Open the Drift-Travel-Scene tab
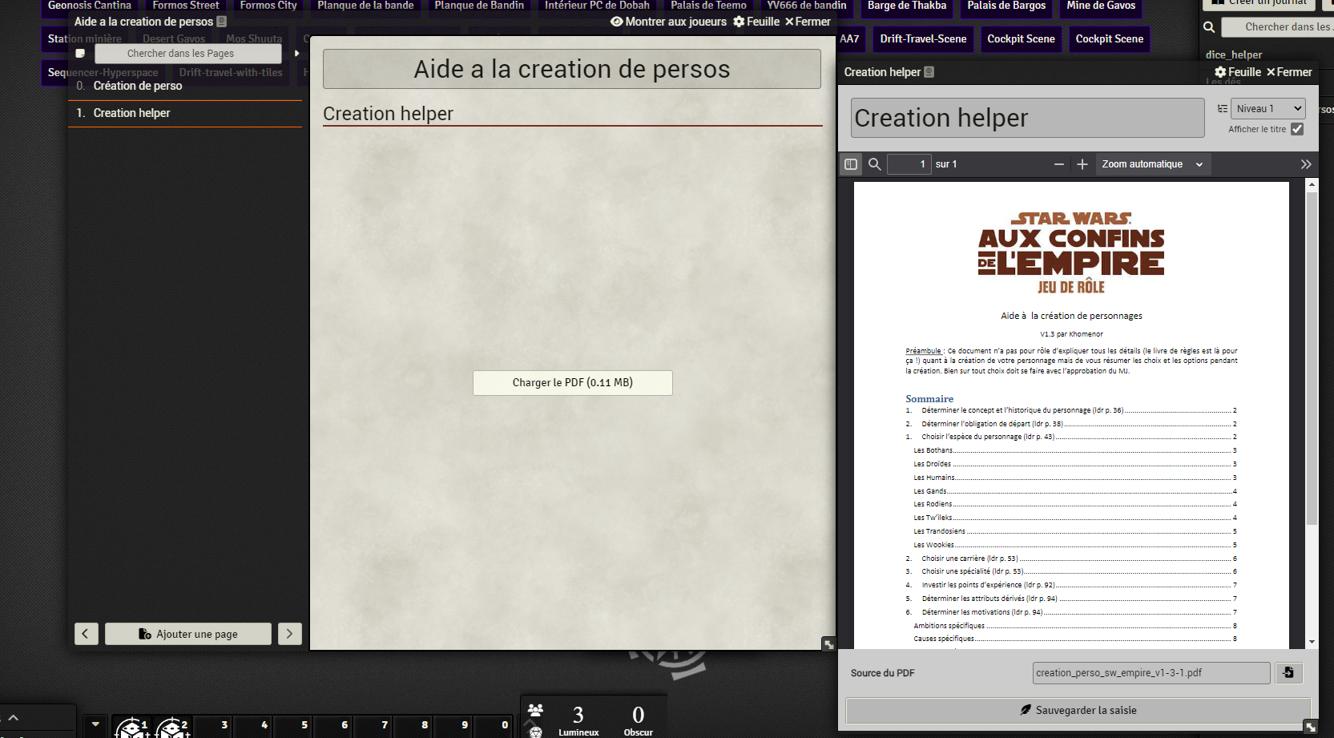Viewport: 1334px width, 738px height. click(x=923, y=38)
